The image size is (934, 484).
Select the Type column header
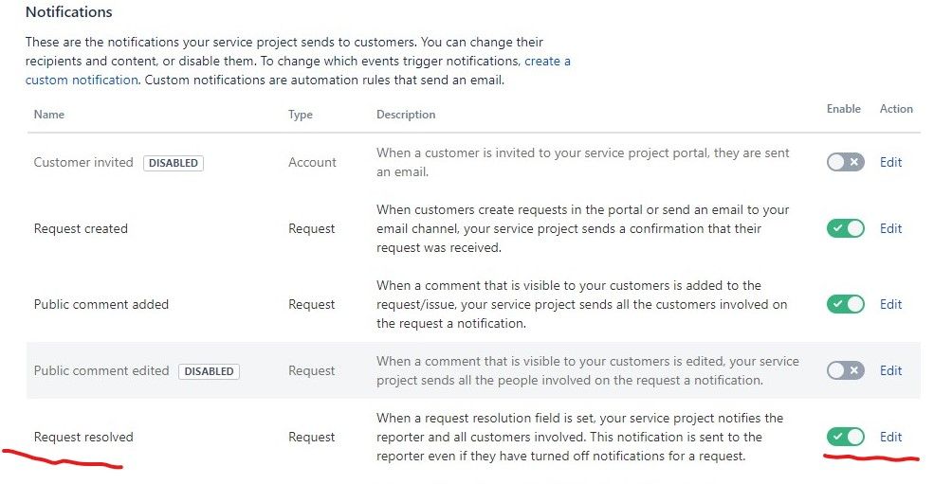pos(301,115)
